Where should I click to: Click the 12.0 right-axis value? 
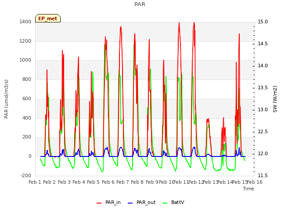(x=263, y=153)
